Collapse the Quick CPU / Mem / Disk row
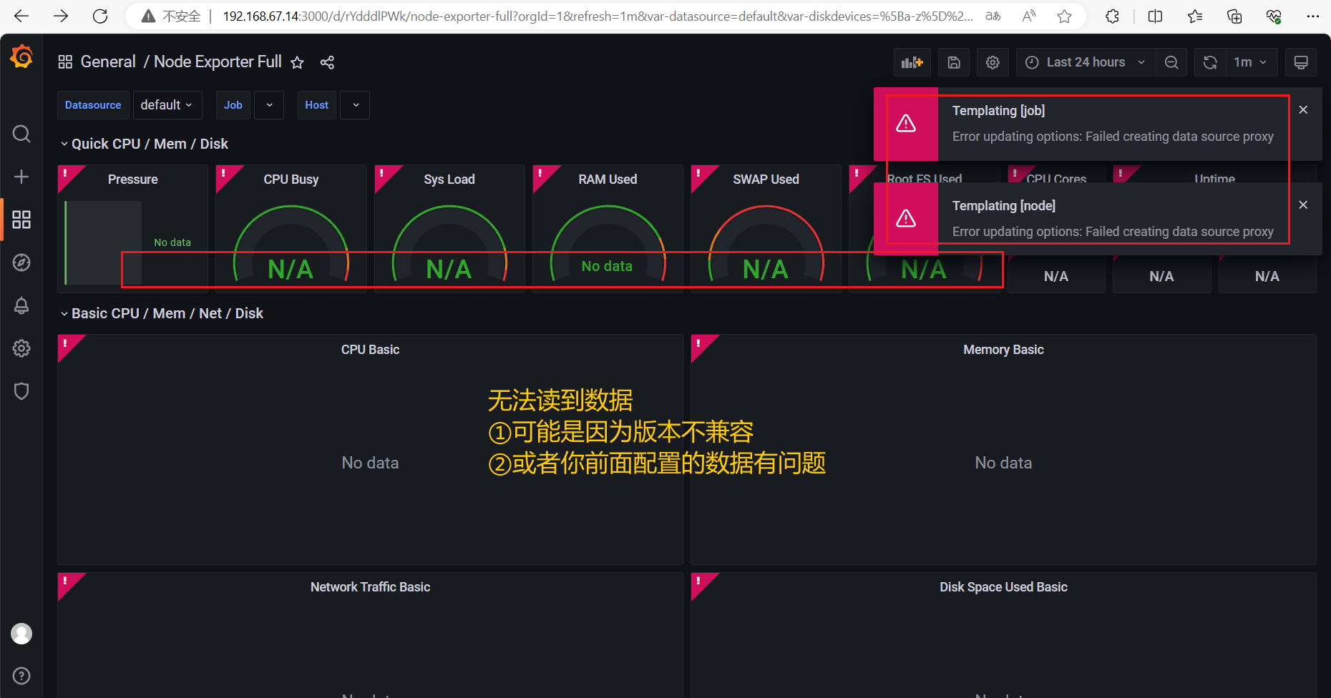 [x=144, y=144]
